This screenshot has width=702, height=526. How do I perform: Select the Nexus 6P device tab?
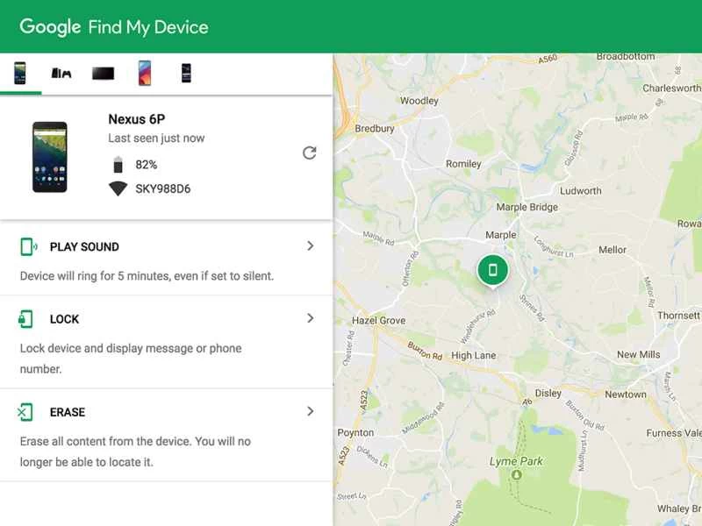coord(19,73)
